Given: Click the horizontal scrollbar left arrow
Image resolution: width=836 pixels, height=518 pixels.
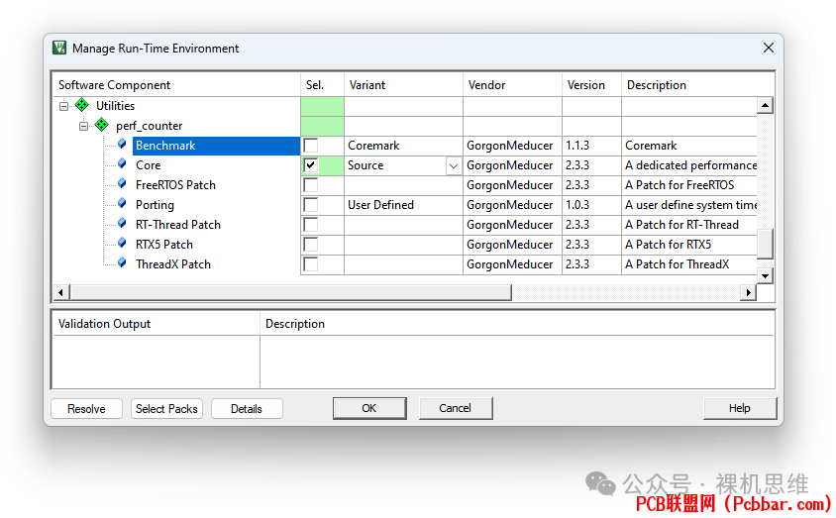Looking at the screenshot, I should tap(60, 292).
